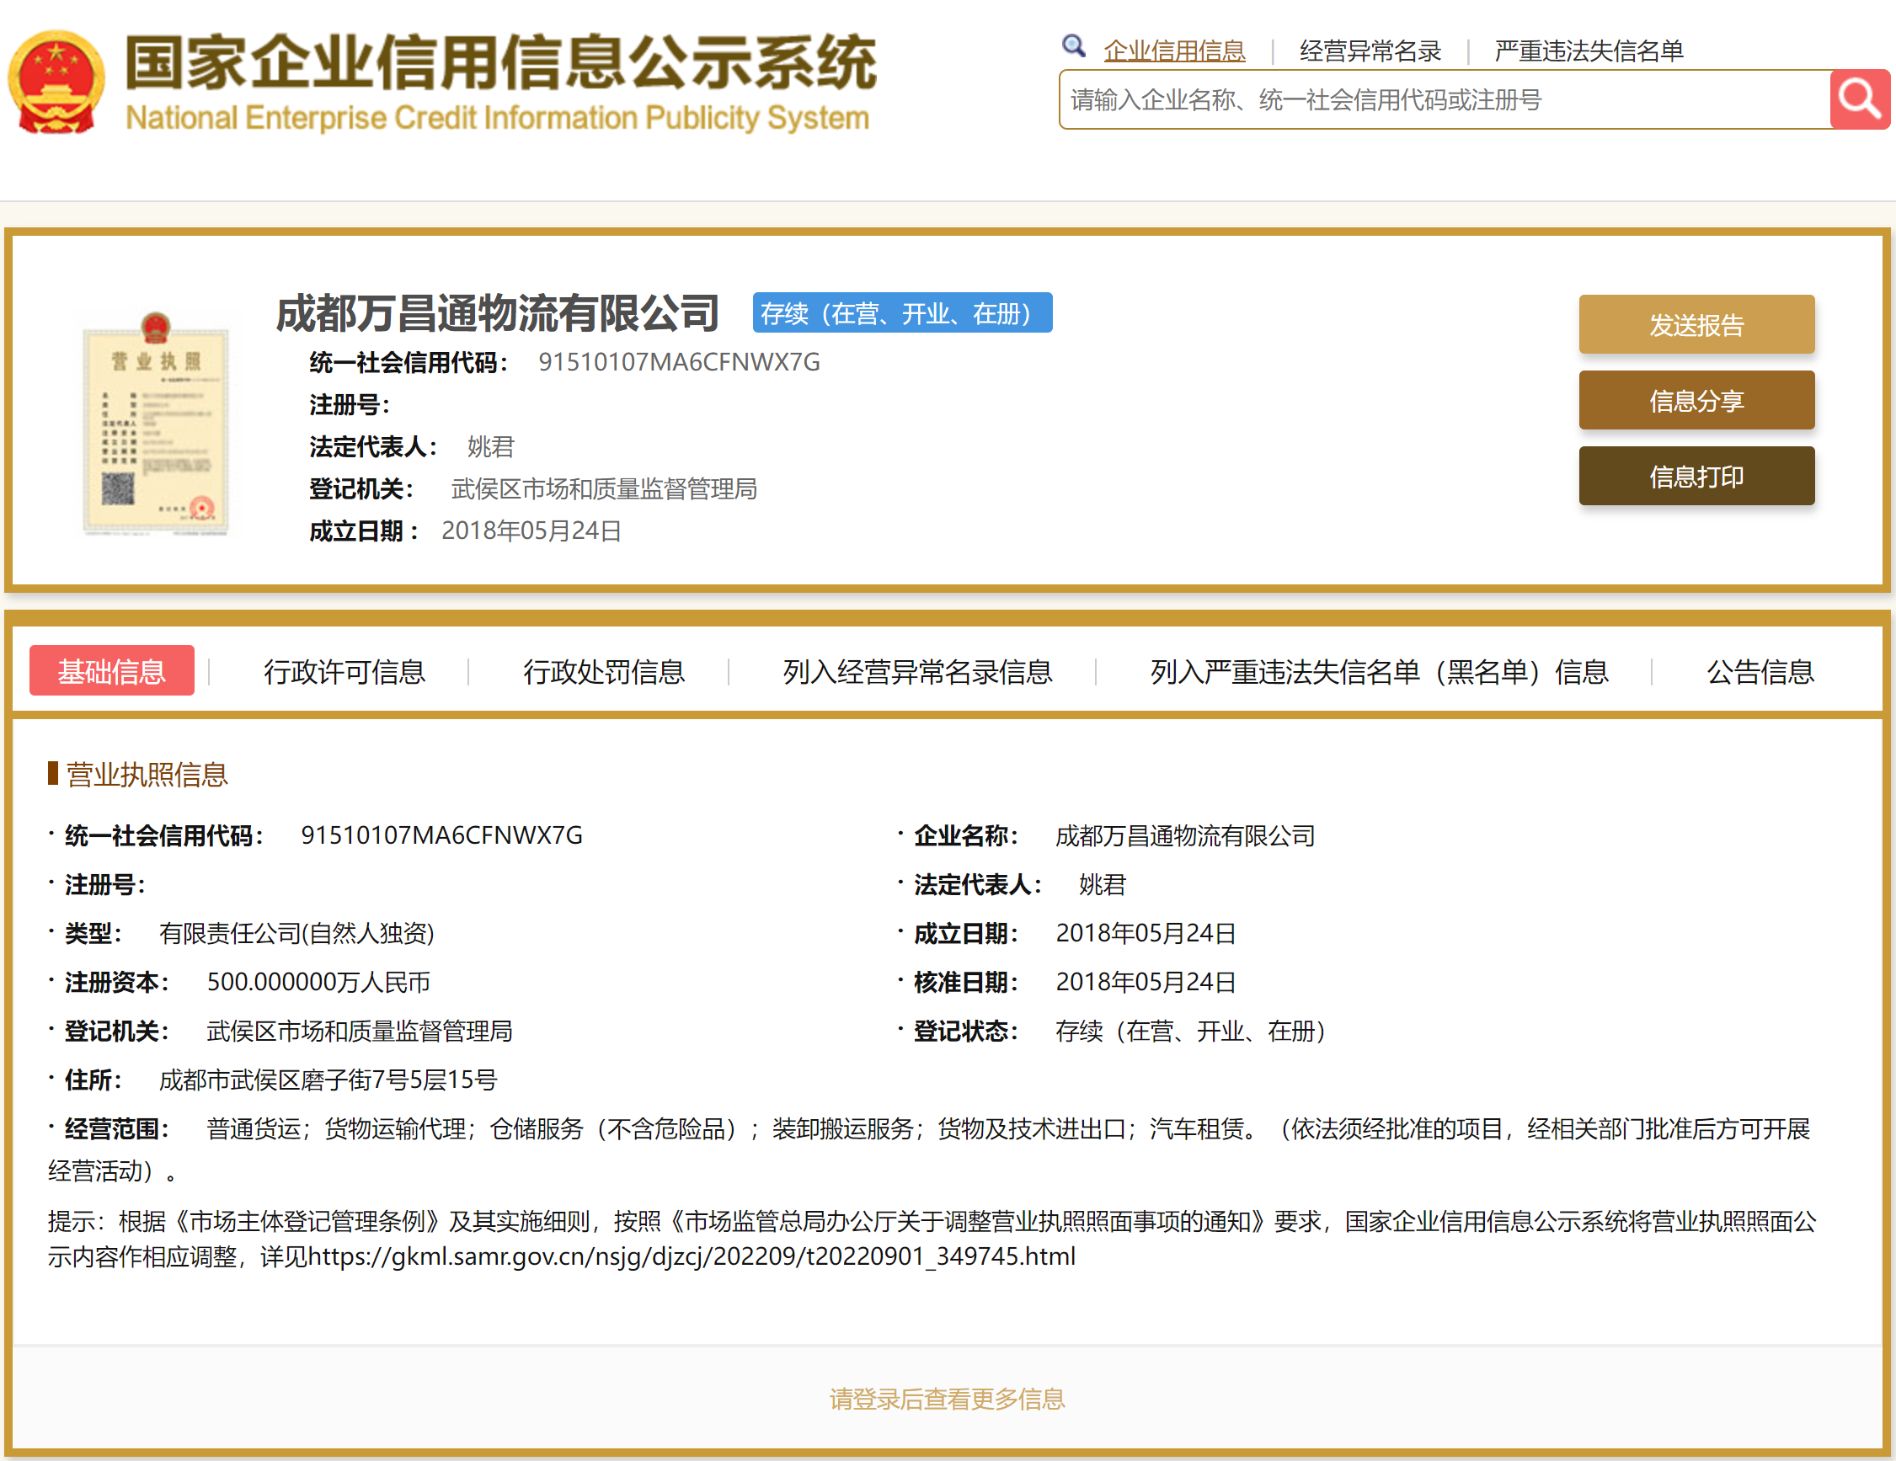The width and height of the screenshot is (1896, 1461).
Task: Open the 行政处罚信息 tab
Action: pos(603,672)
